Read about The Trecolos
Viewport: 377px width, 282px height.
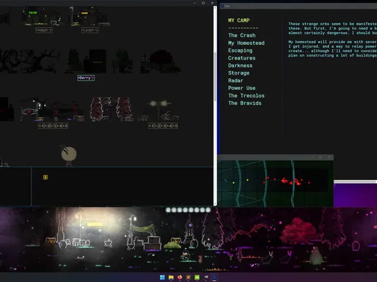(246, 96)
